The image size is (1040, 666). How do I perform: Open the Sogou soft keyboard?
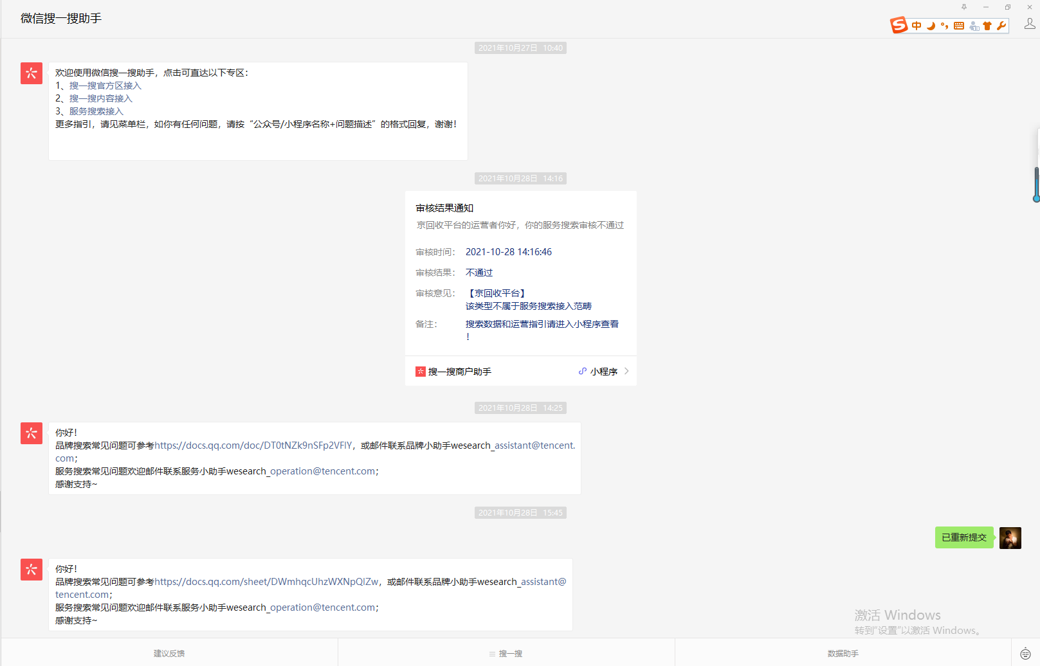point(959,26)
